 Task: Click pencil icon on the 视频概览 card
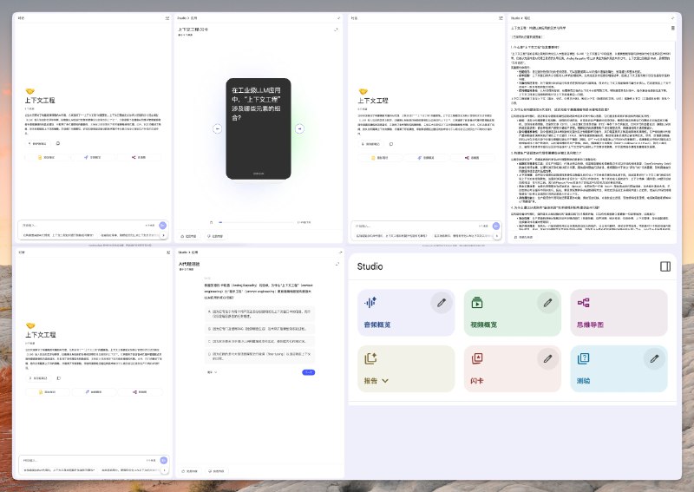(548, 303)
